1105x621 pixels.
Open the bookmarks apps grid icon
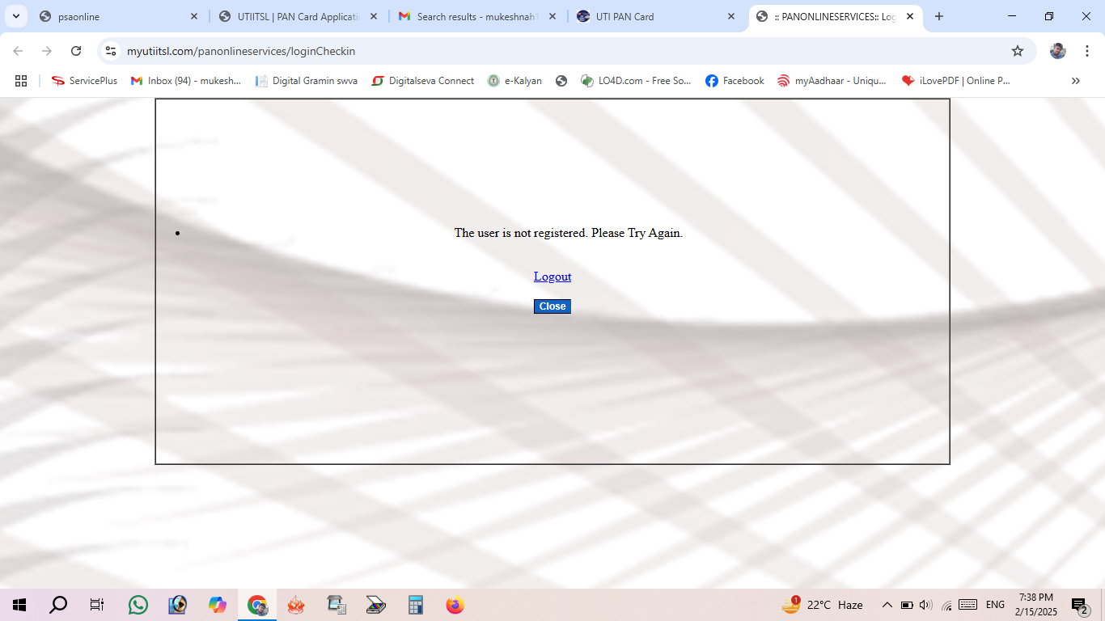[21, 81]
